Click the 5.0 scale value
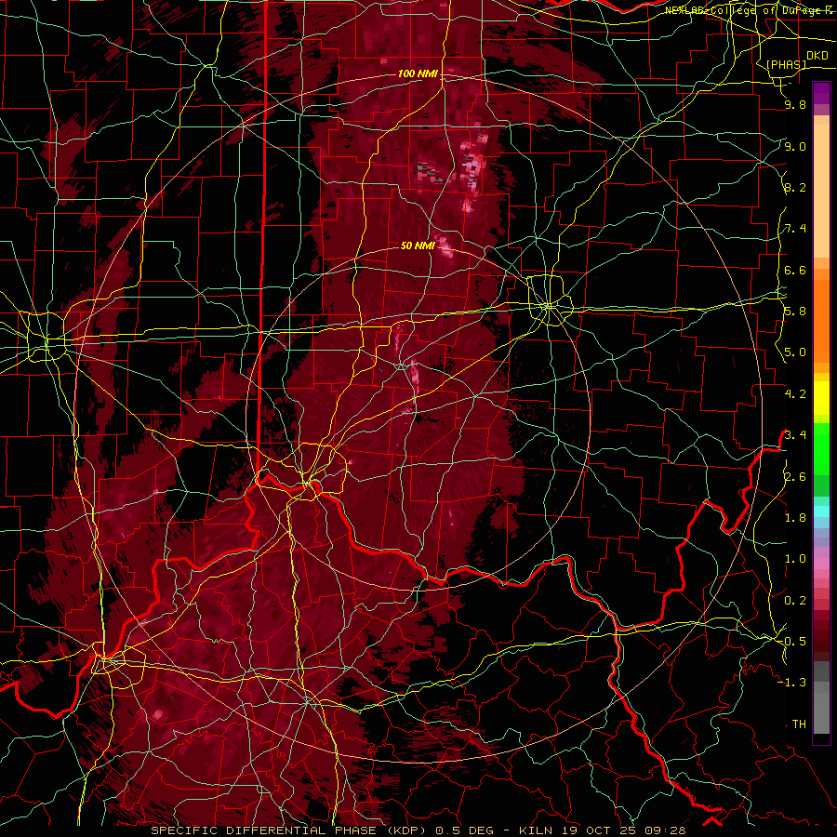The height and width of the screenshot is (837, 837). pos(795,352)
